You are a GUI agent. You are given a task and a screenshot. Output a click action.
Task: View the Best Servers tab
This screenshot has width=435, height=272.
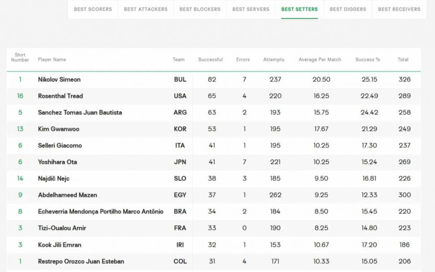(251, 9)
